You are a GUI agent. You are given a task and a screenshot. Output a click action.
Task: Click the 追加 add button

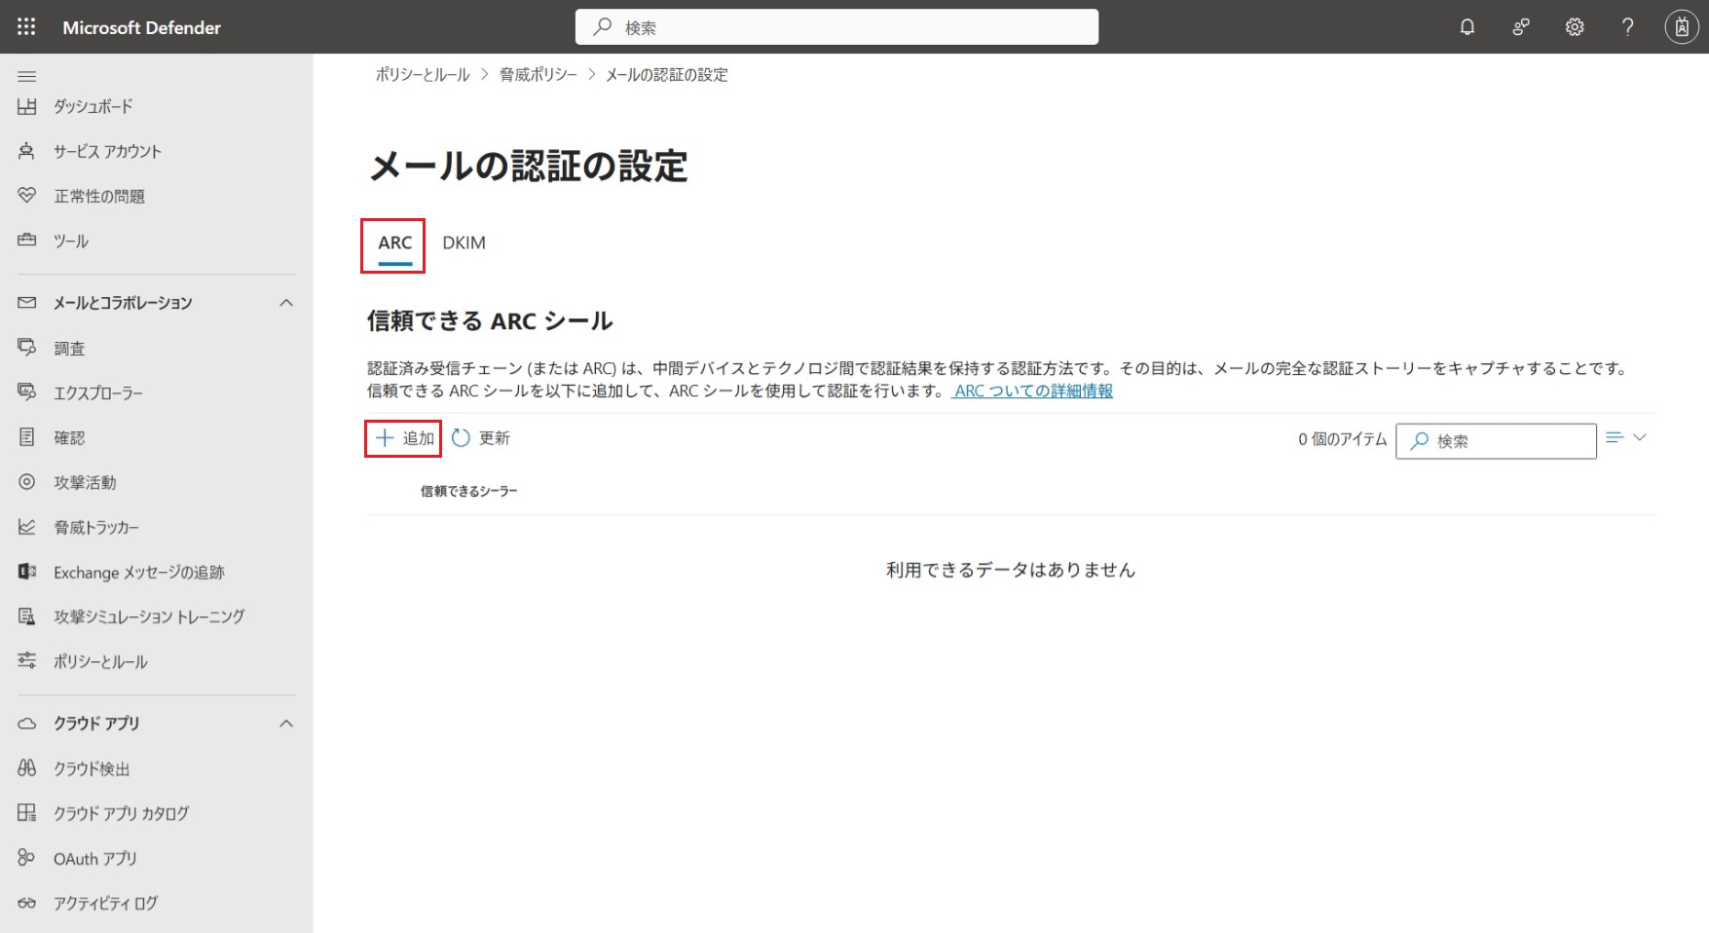tap(404, 438)
